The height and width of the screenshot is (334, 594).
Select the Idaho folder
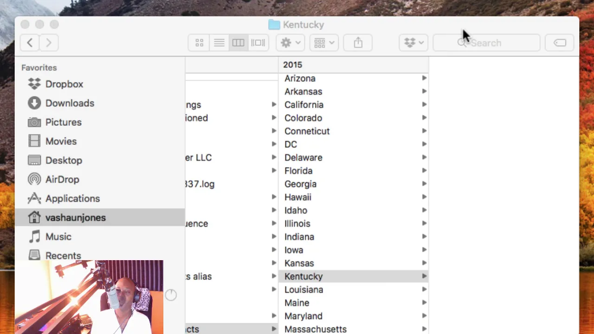(353, 211)
